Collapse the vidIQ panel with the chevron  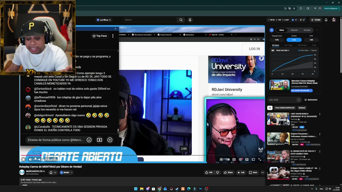[317, 30]
